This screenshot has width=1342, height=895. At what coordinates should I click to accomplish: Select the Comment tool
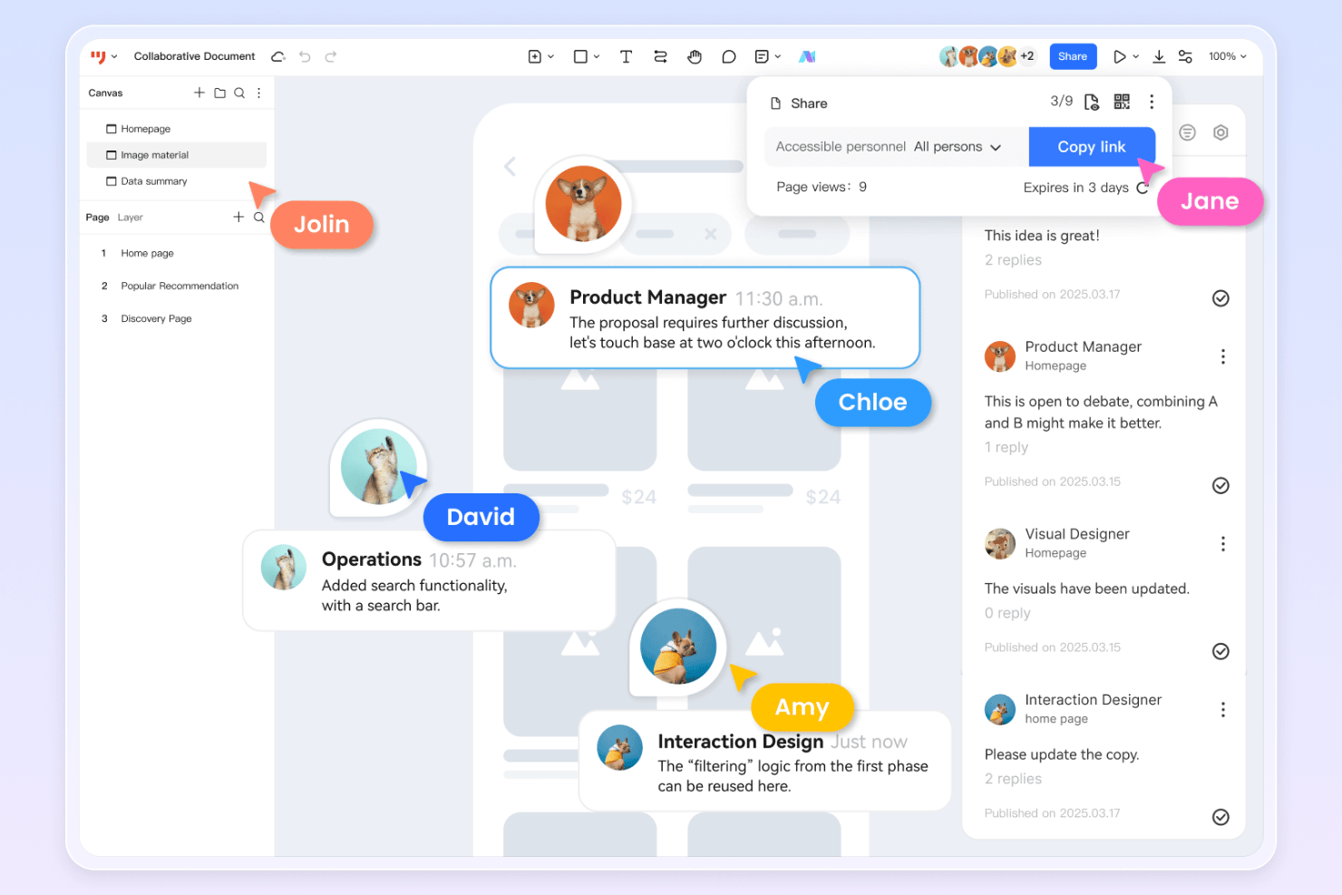729,56
